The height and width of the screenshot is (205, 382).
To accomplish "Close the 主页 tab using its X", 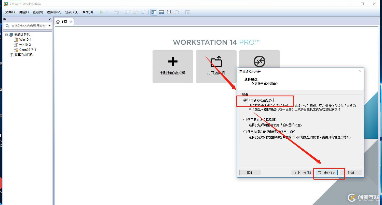I will point(71,22).
